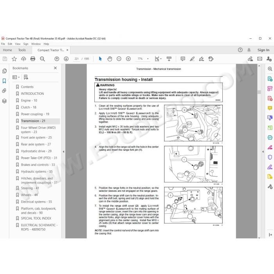Open page thumbnails panel icon
This screenshot has height=274, width=274.
[4, 71]
